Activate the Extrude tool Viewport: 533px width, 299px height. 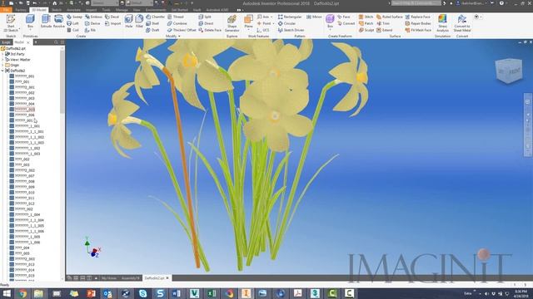coord(46,22)
